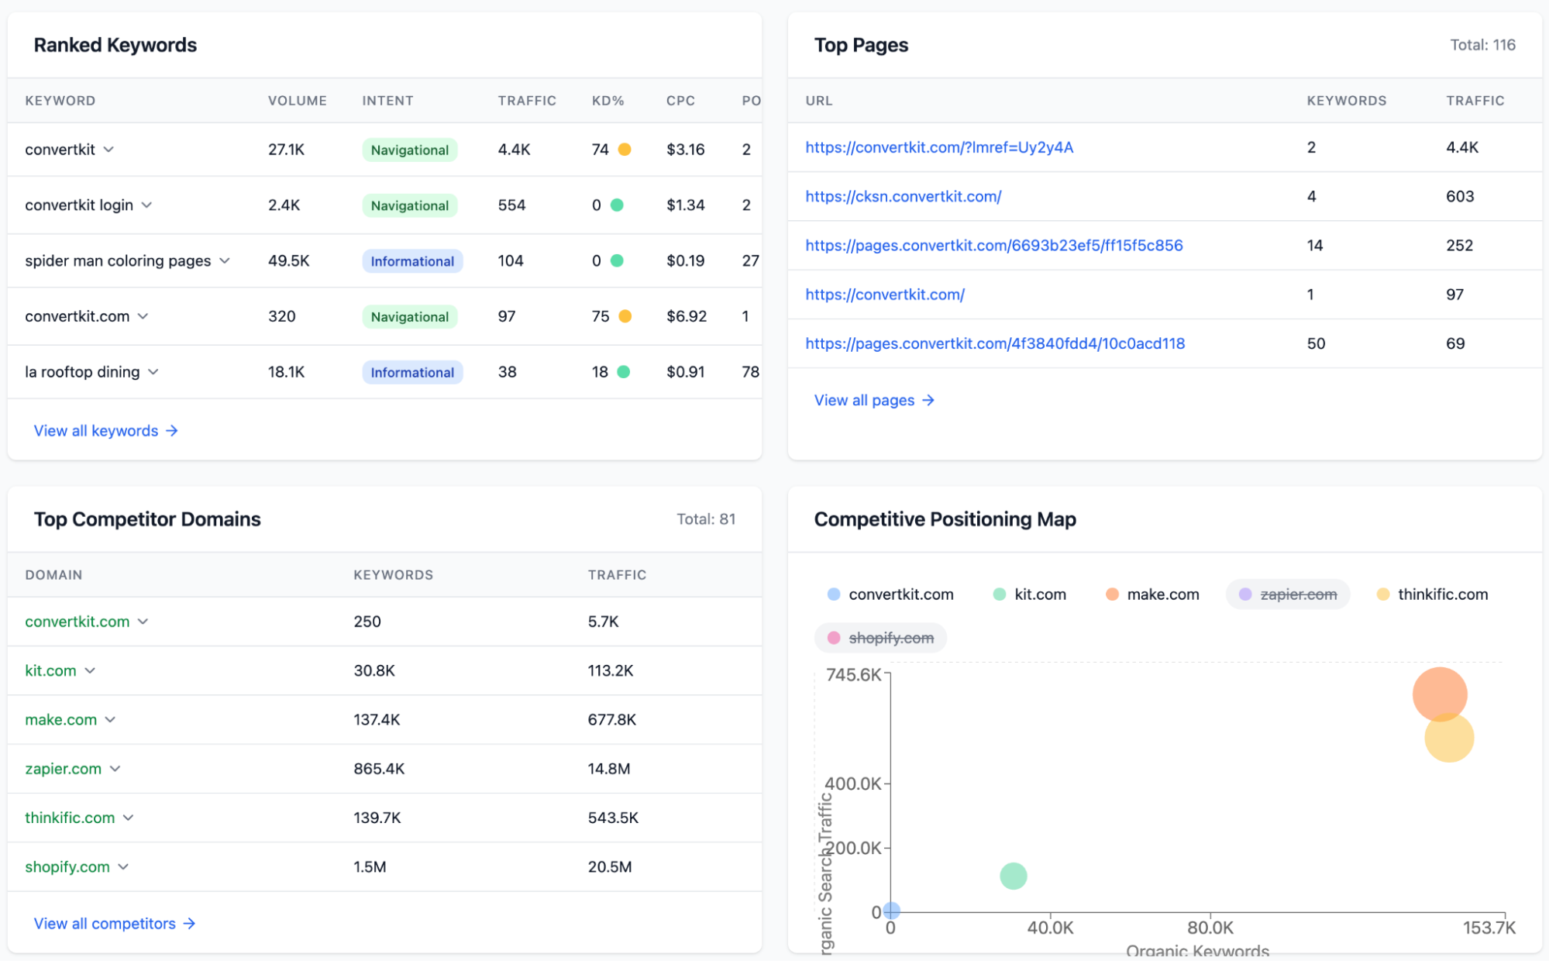Re-enable shopify.com in the positioning map legend
This screenshot has height=961, width=1549.
pos(880,638)
